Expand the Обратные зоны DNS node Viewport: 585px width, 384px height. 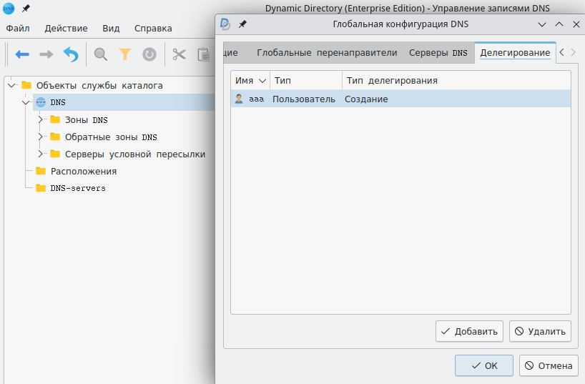tap(41, 137)
